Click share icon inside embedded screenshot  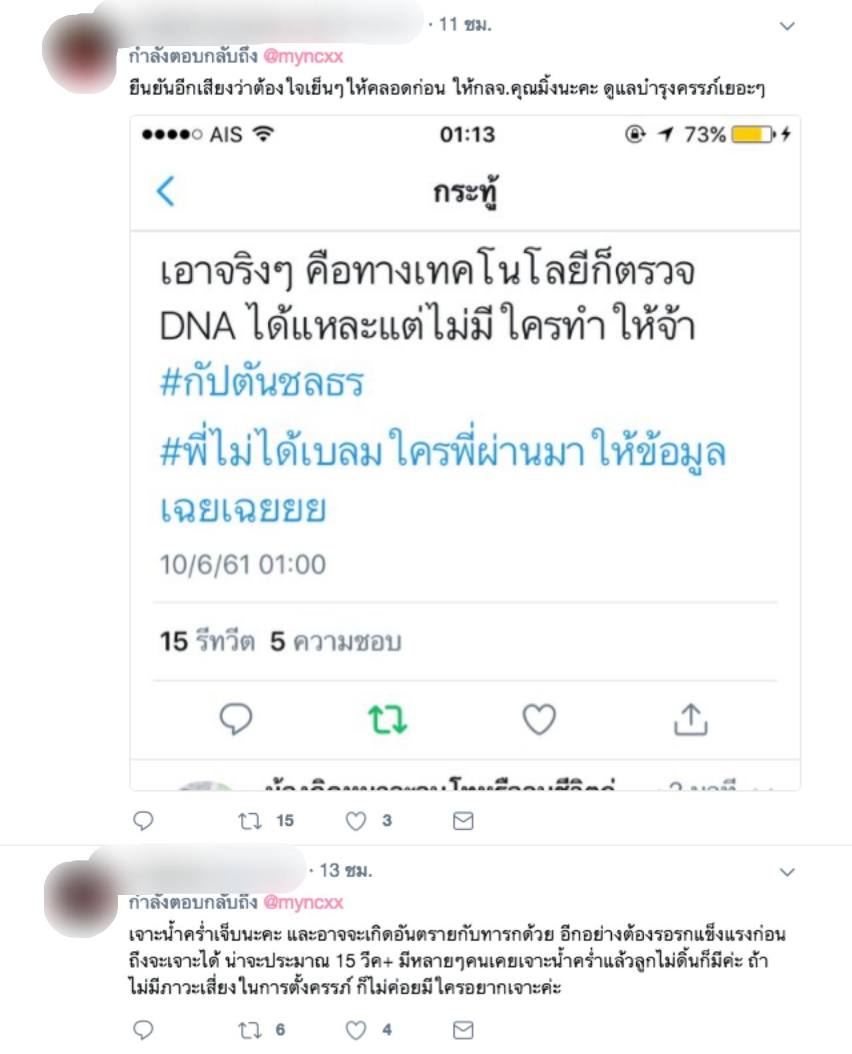point(691,719)
